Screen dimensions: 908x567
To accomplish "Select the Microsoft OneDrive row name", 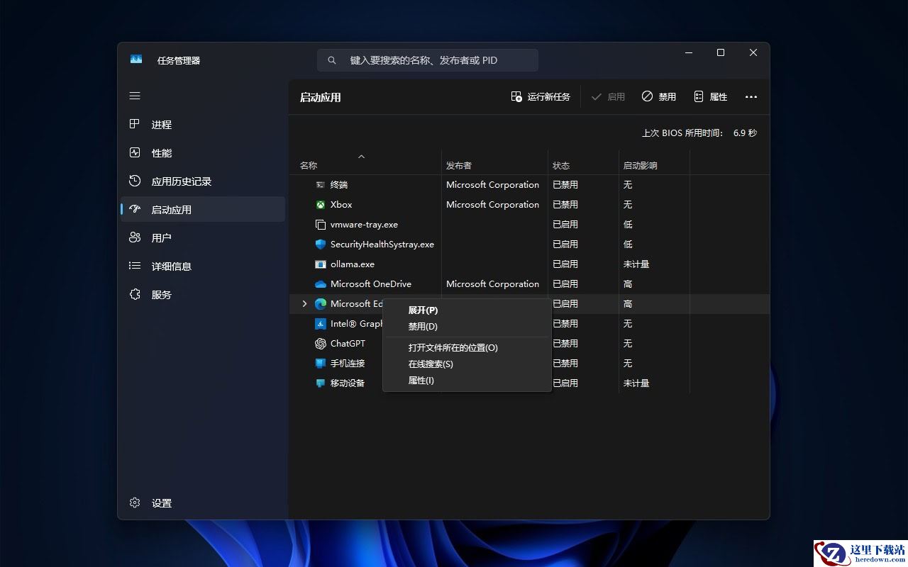I will click(x=371, y=283).
